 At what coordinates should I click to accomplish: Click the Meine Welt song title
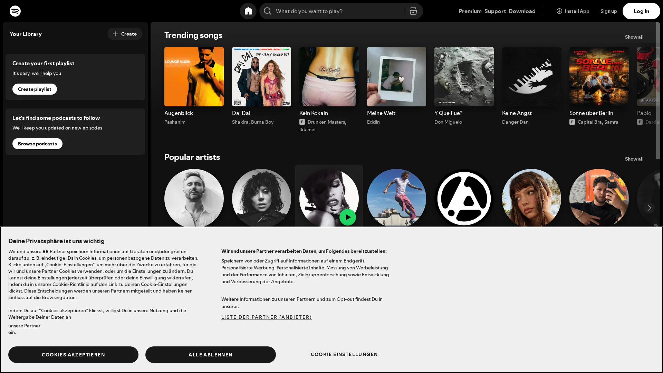(x=381, y=113)
